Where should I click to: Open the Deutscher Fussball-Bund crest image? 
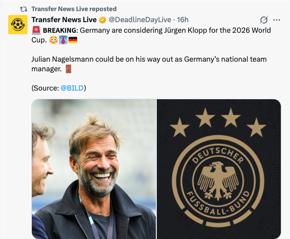pos(219,169)
